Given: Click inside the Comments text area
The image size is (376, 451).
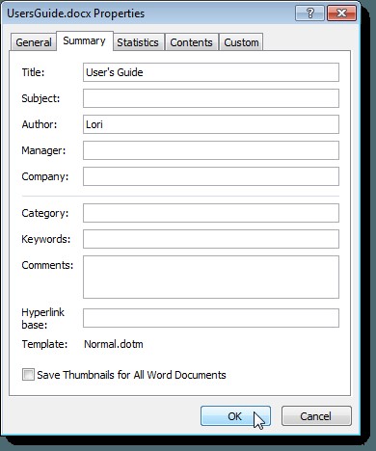Looking at the screenshot, I should click(211, 277).
